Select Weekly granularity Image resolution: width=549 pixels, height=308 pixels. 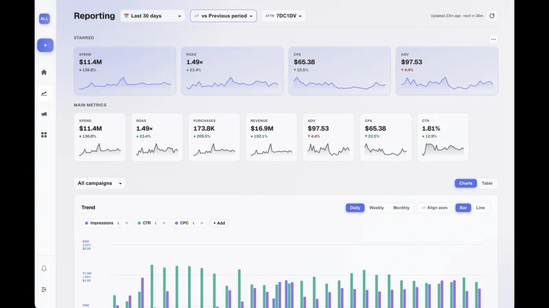coord(377,208)
